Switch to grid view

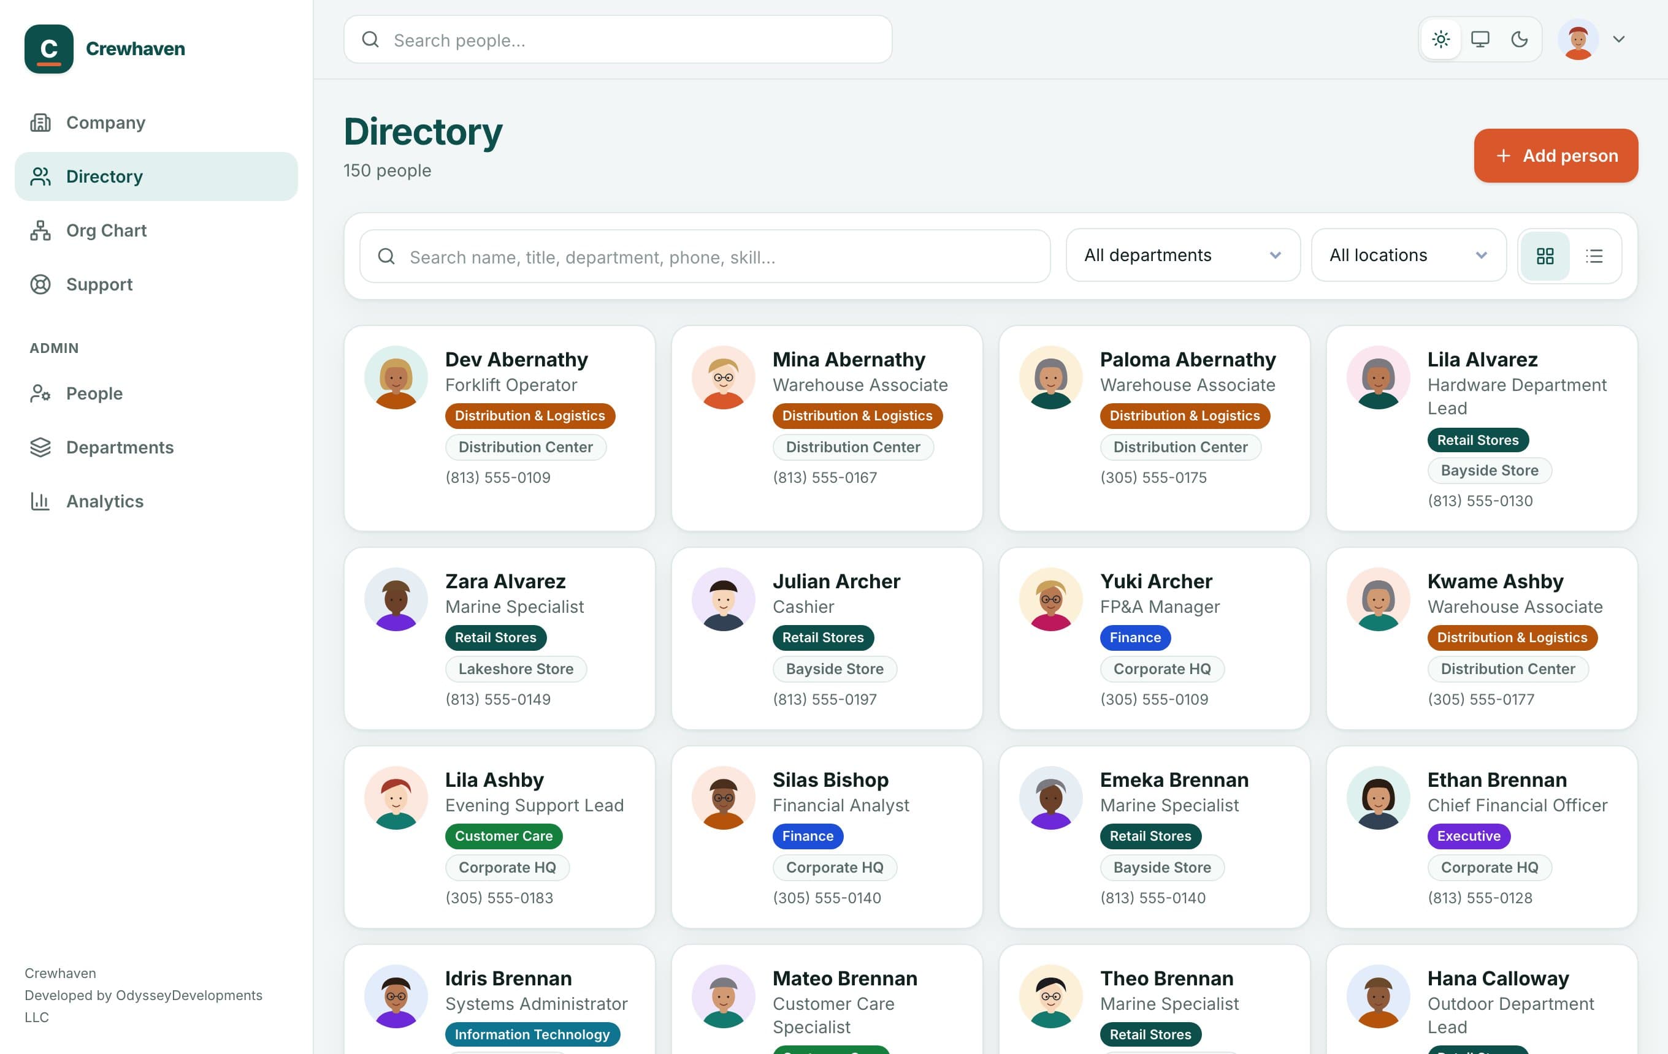click(x=1545, y=256)
